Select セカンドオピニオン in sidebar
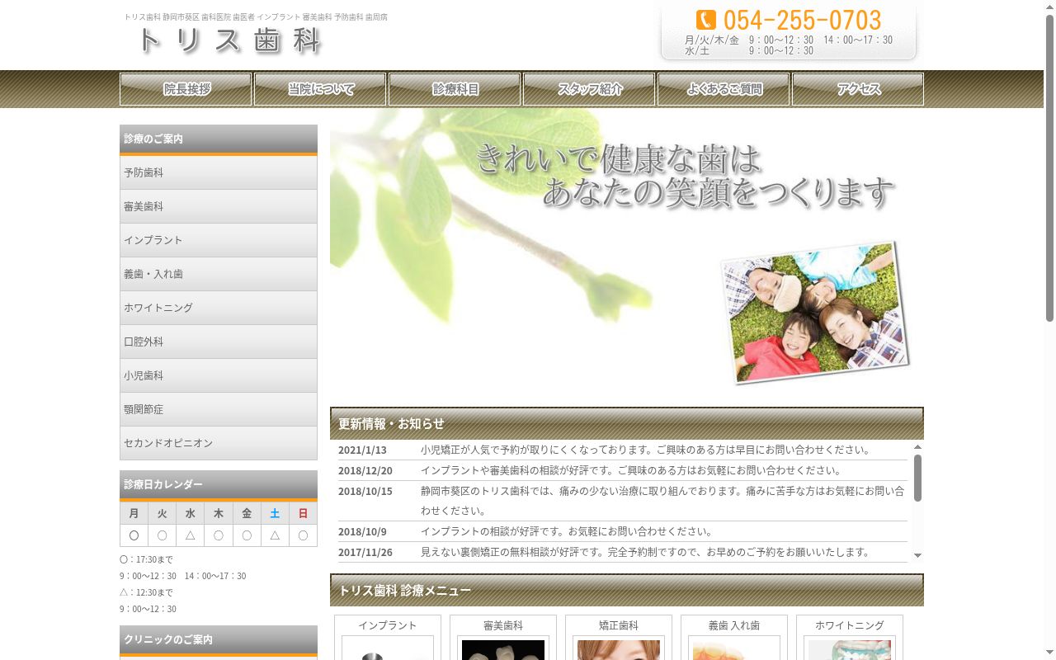 point(219,443)
